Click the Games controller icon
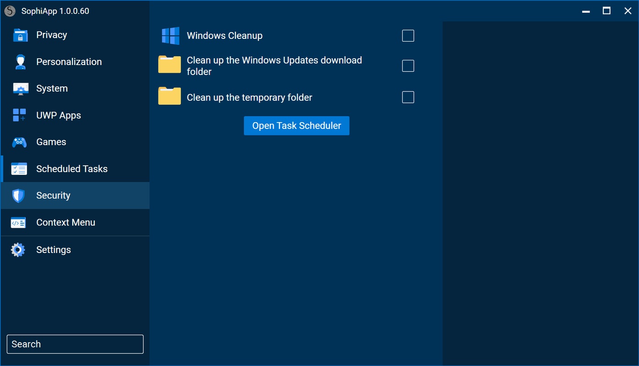 coord(19,142)
